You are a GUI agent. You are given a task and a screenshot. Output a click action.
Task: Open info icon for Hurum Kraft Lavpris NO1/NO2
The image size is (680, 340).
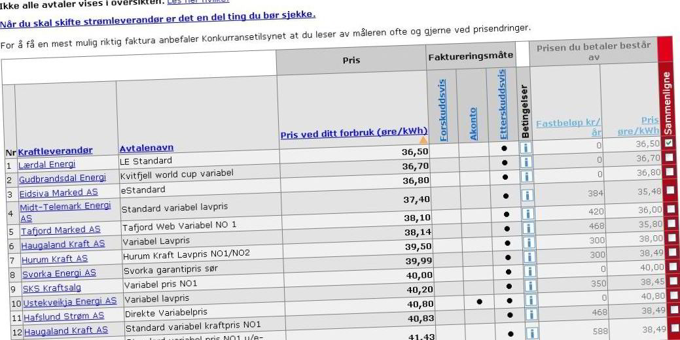(528, 243)
